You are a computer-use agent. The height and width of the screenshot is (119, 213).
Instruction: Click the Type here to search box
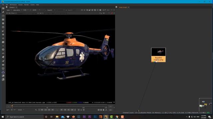(x=24, y=117)
